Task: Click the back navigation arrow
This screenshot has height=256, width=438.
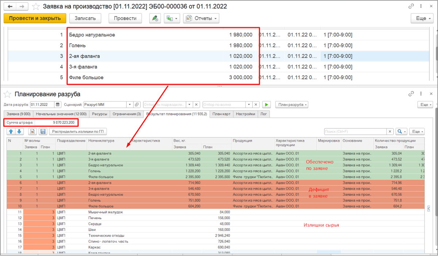Action: pyautogui.click(x=10, y=7)
